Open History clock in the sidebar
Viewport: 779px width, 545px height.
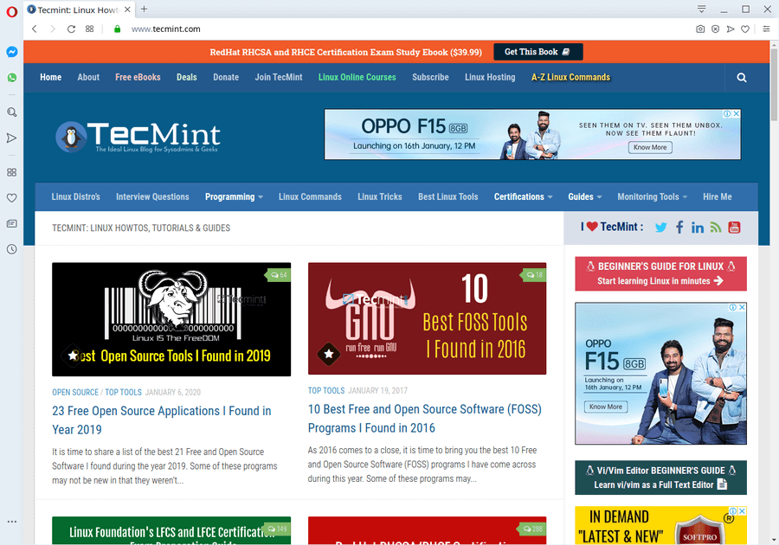(x=12, y=249)
